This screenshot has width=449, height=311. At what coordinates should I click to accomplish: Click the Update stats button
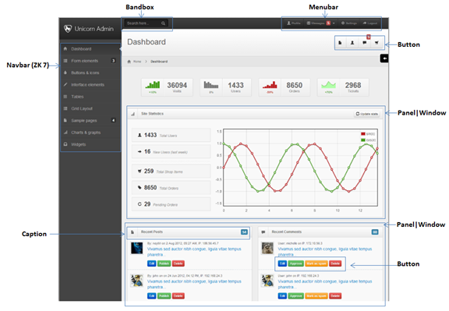tap(367, 114)
